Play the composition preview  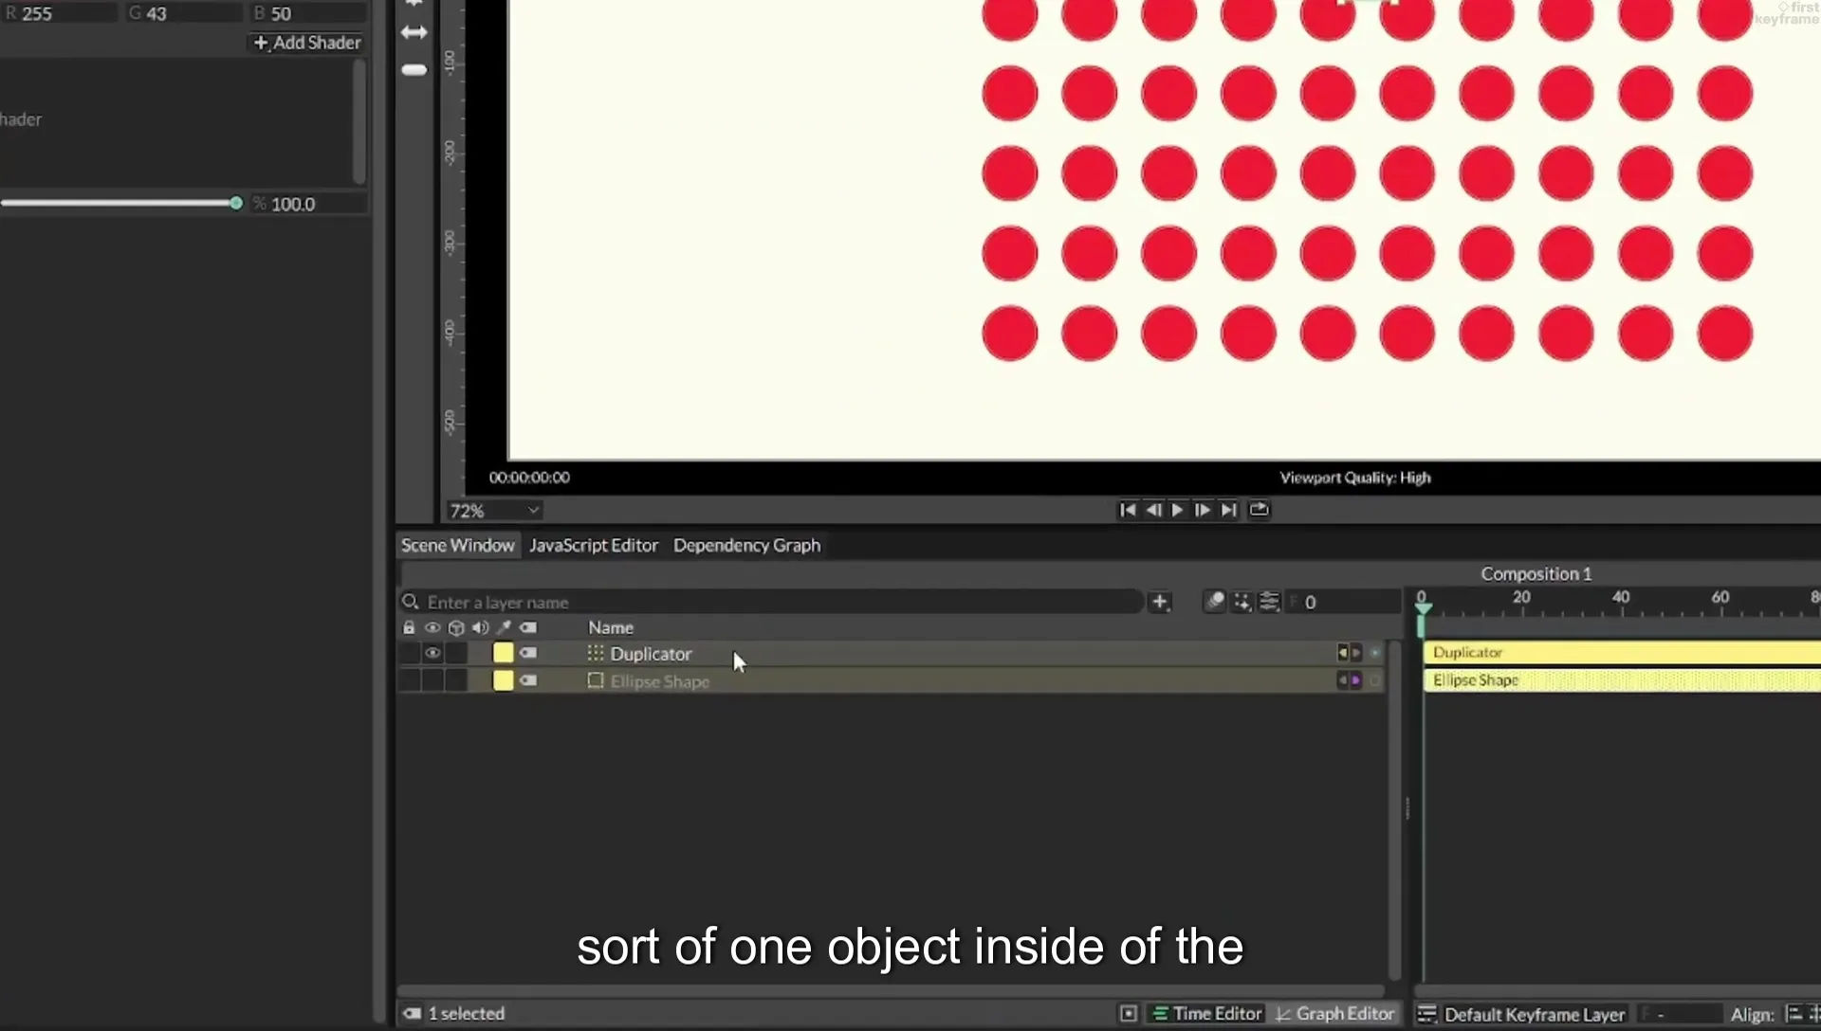(x=1177, y=510)
